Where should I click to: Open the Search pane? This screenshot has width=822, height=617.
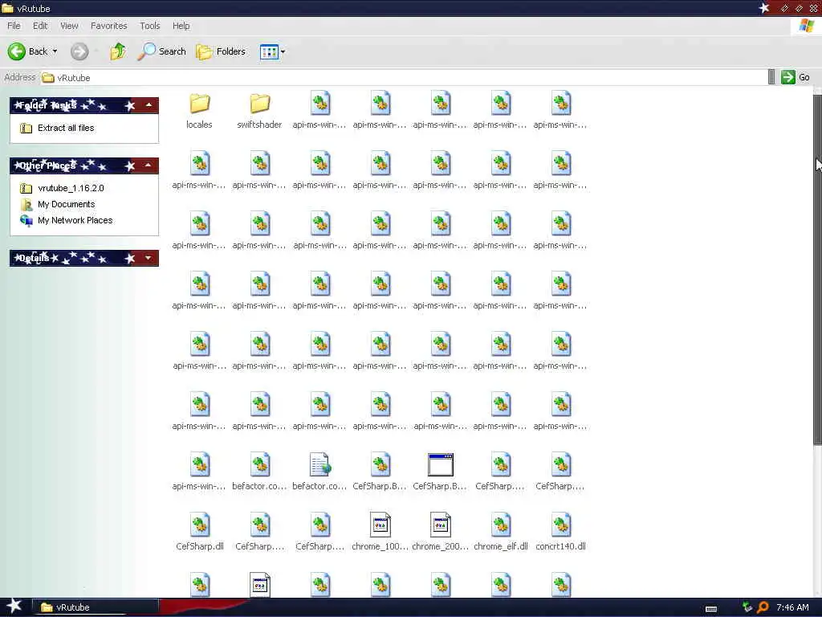[x=162, y=51]
